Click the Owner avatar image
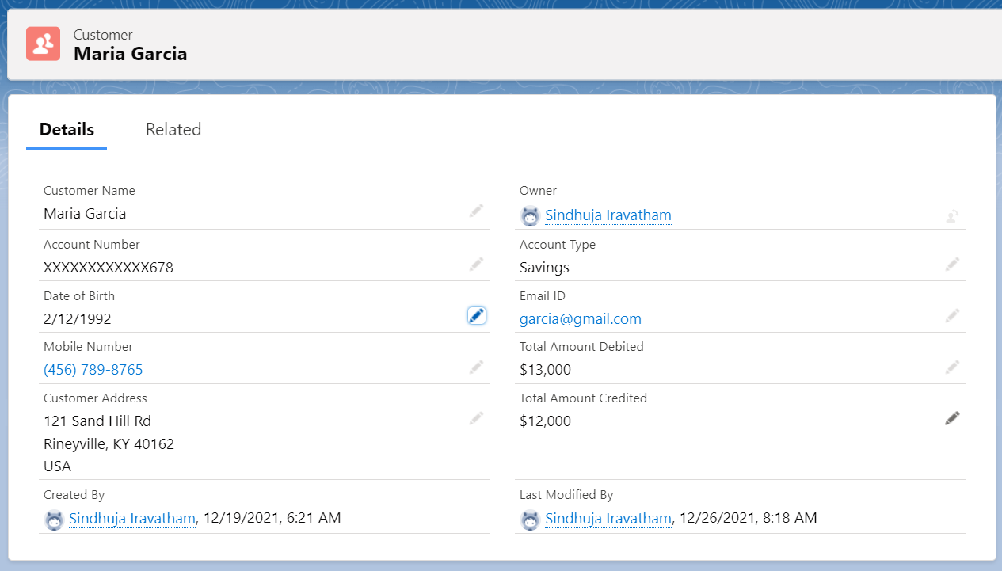The width and height of the screenshot is (1002, 571). click(530, 215)
